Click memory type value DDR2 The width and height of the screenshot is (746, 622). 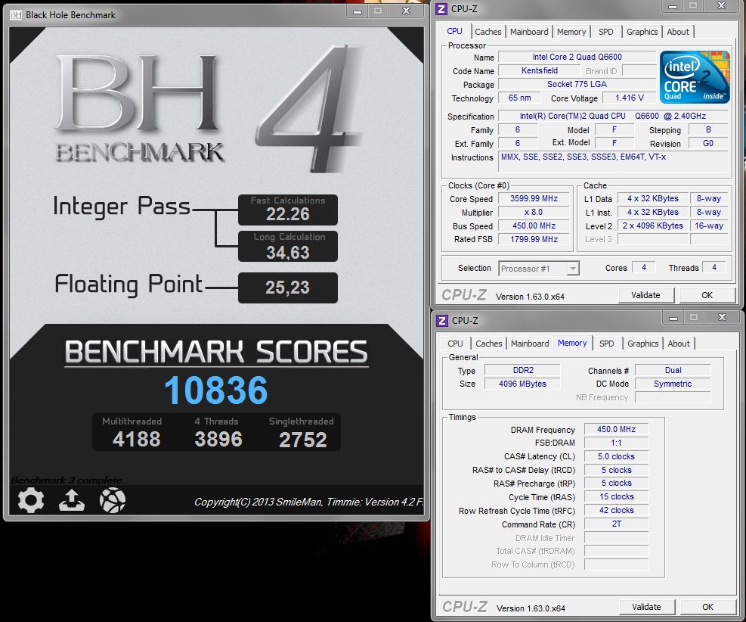pyautogui.click(x=523, y=370)
